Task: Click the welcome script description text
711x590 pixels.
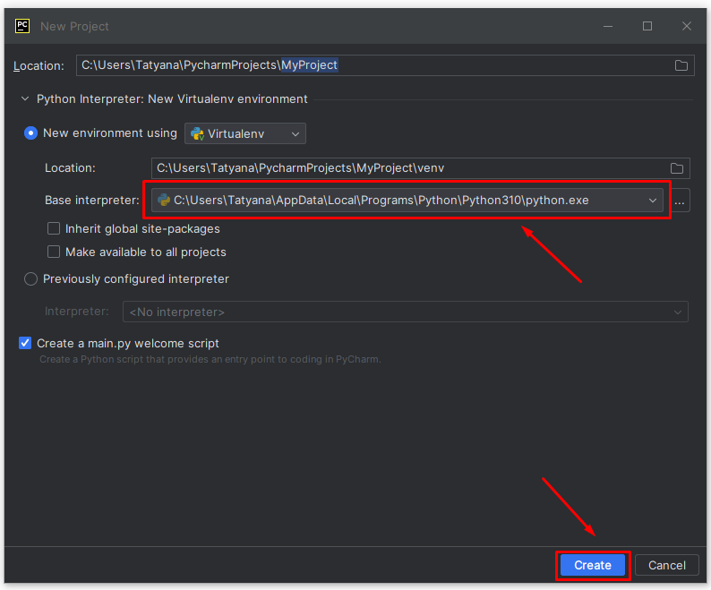Action: (x=210, y=359)
